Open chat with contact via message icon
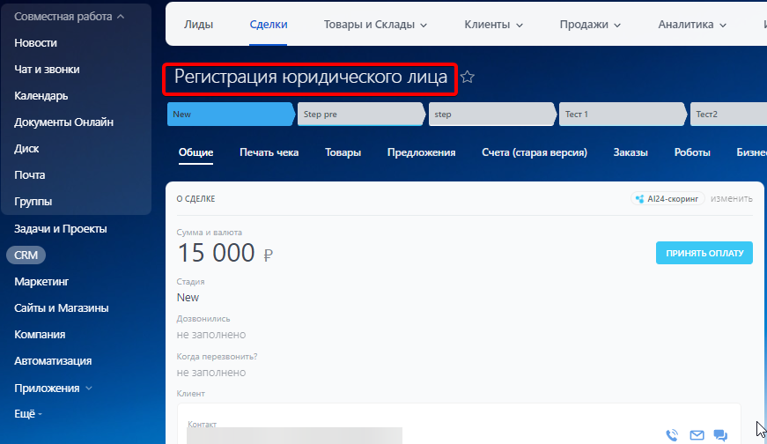 tap(720, 434)
